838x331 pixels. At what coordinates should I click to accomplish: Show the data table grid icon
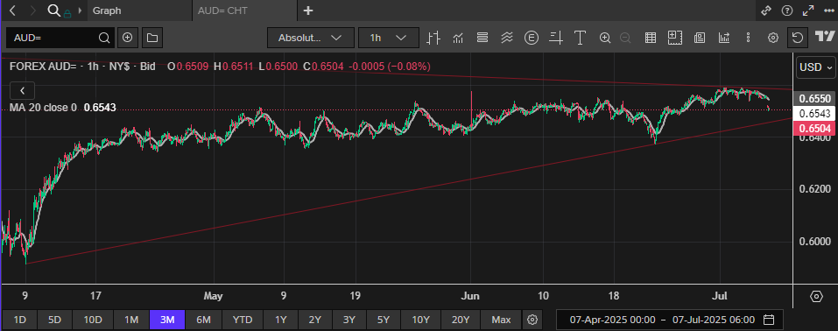651,38
